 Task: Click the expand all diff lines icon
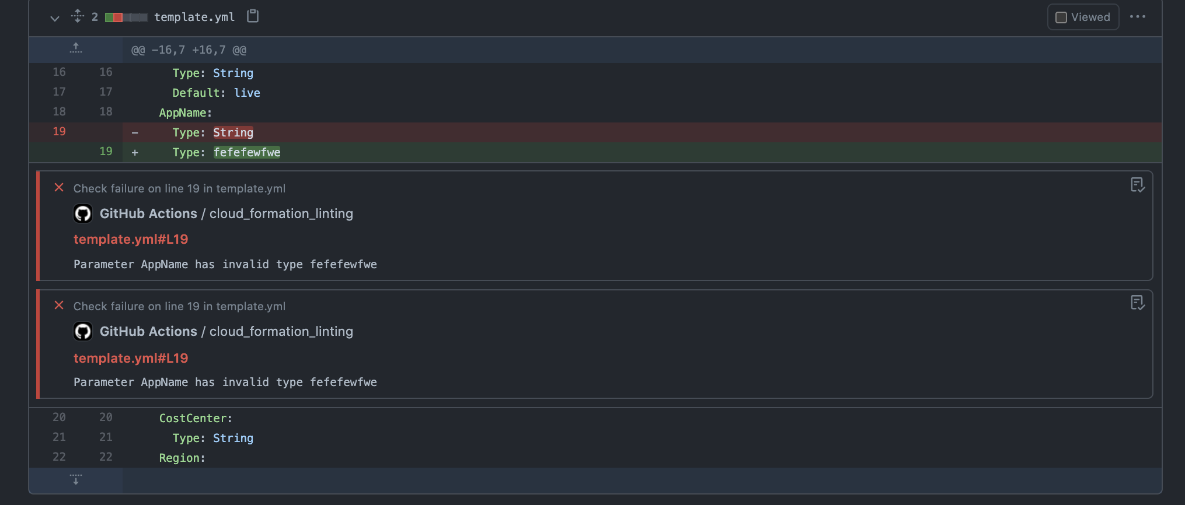(77, 16)
